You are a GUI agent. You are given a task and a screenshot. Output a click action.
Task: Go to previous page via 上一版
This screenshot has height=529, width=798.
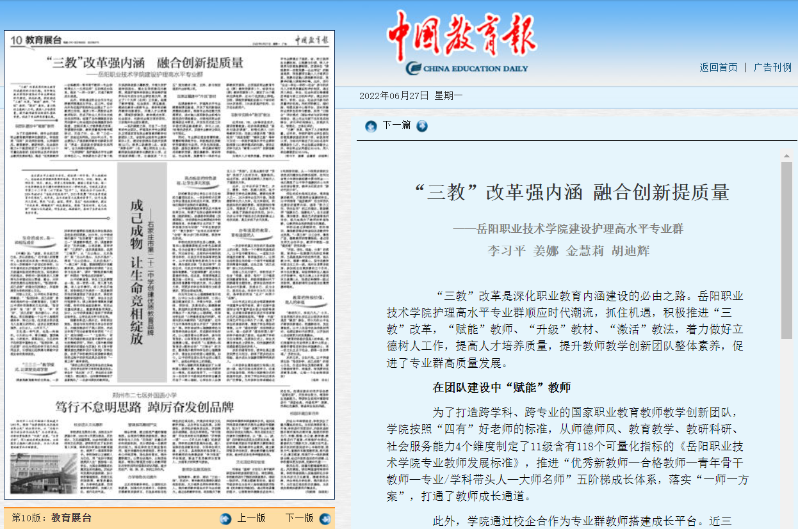[252, 518]
